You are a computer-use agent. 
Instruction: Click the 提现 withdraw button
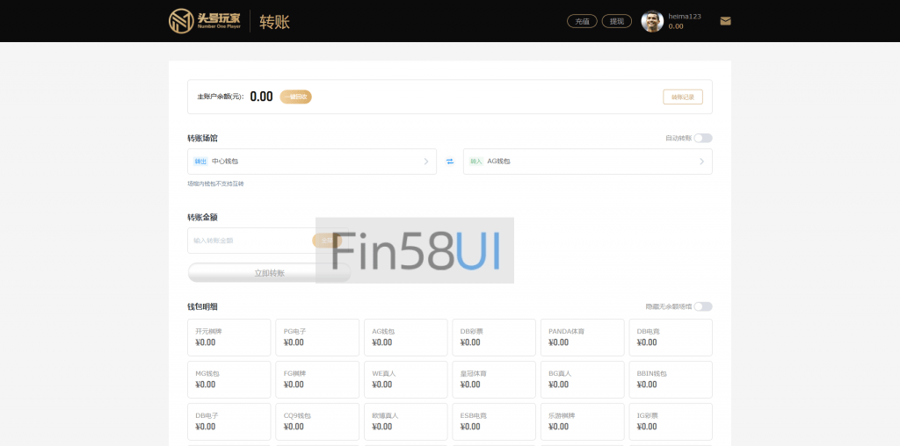pos(617,21)
